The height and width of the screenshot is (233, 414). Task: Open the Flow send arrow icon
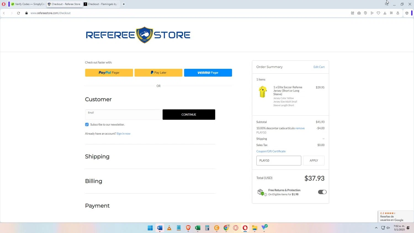coord(372,13)
